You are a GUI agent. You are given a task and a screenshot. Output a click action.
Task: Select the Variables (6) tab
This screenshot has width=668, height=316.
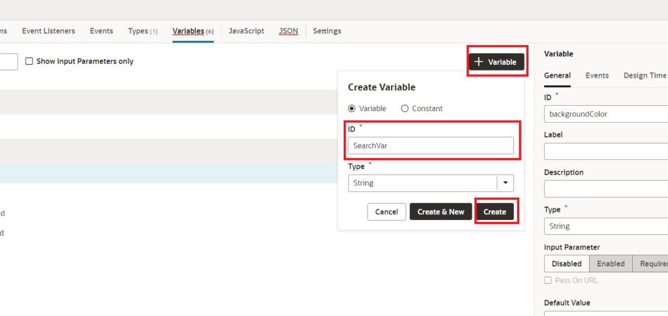coord(193,31)
